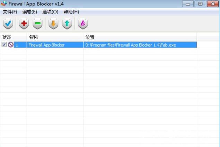Select the Firewall App Blocker name entry
The height and width of the screenshot is (147, 220).
pyautogui.click(x=46, y=45)
